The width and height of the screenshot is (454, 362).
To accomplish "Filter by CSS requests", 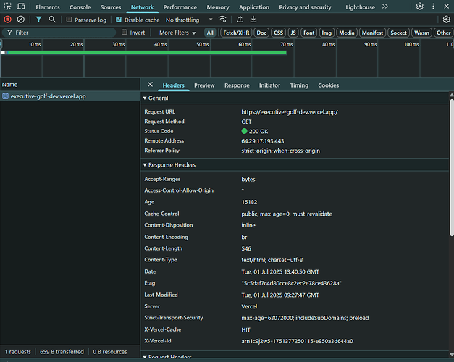I will [x=279, y=33].
